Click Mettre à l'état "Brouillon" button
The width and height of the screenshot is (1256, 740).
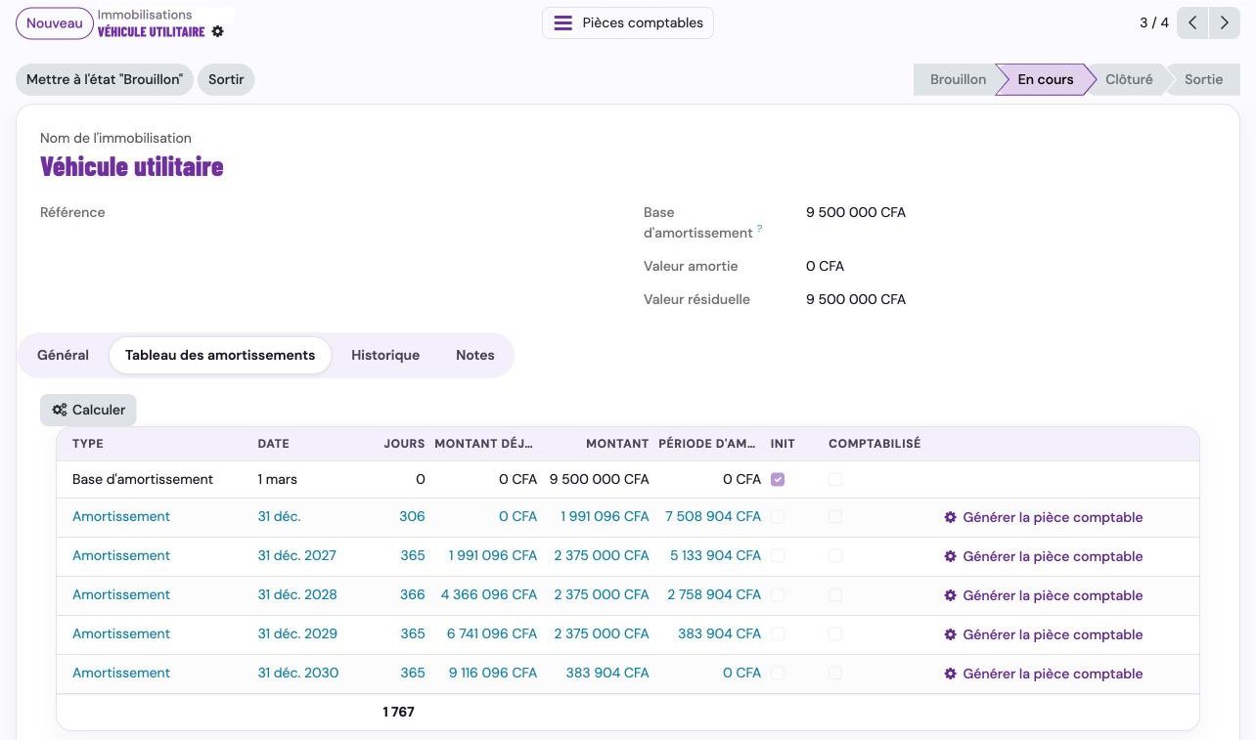pos(105,79)
